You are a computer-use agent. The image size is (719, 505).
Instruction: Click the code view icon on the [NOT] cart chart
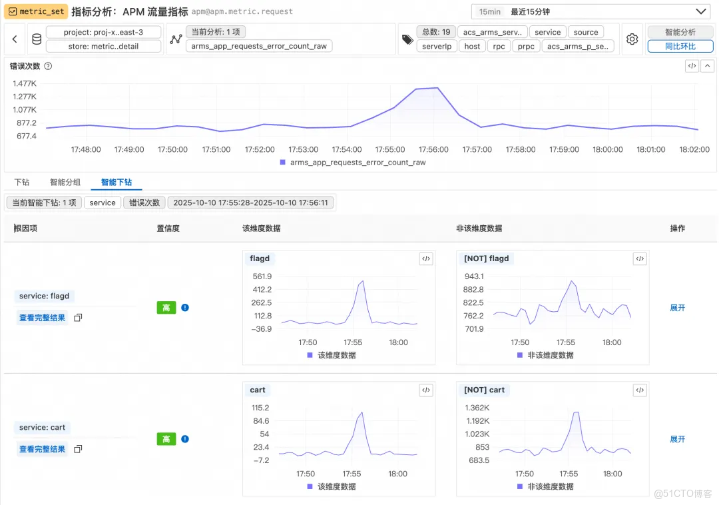pos(639,390)
